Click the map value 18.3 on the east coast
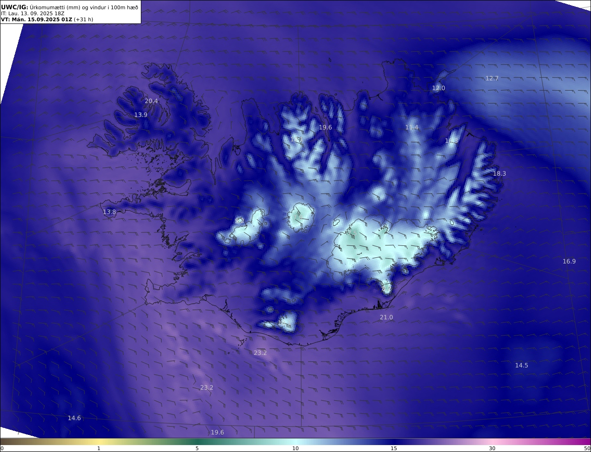Screen dimensions: 591x452 coord(500,173)
